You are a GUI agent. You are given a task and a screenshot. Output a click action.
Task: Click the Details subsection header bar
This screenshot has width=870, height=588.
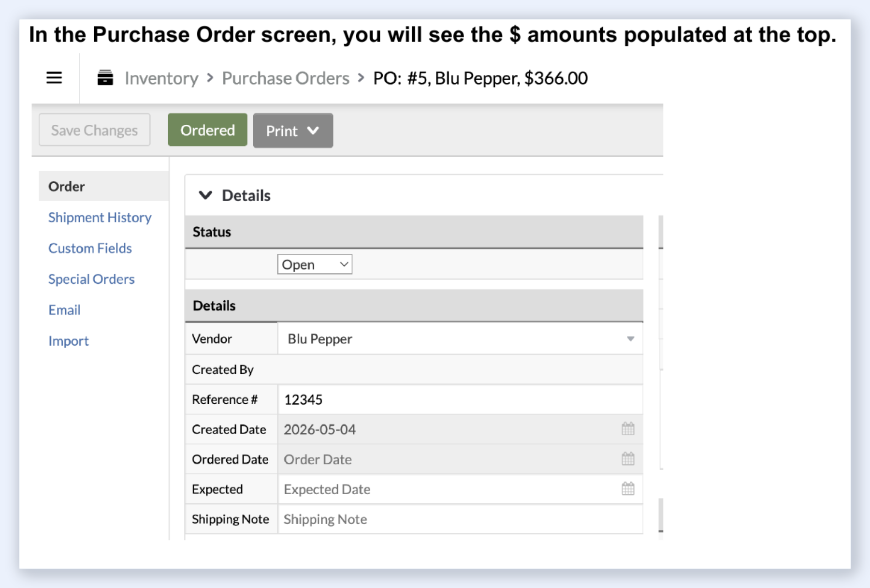coord(414,306)
